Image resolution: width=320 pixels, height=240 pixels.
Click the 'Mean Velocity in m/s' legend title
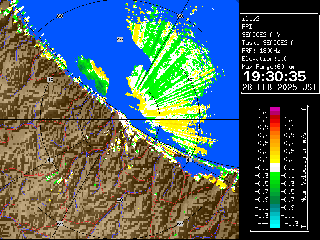(304, 168)
